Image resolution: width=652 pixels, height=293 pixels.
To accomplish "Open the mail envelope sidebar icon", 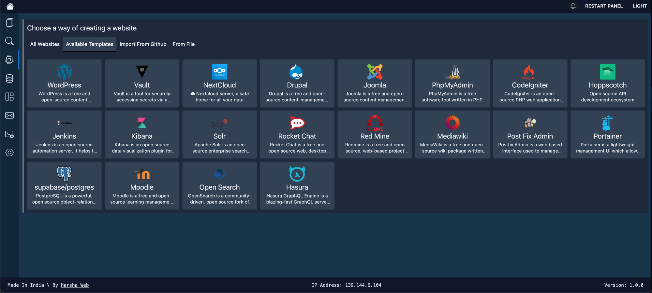I will pyautogui.click(x=9, y=115).
